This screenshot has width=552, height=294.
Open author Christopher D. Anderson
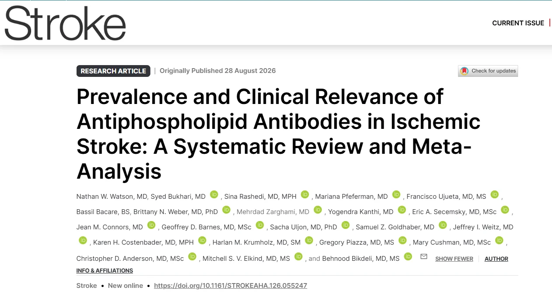tap(130, 259)
